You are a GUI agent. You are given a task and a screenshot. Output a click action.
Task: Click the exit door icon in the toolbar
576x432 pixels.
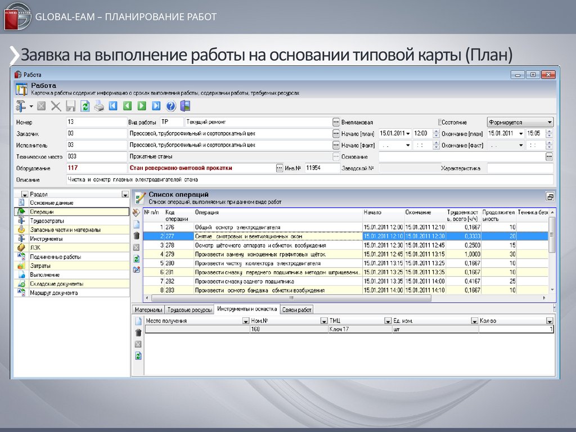coord(185,106)
